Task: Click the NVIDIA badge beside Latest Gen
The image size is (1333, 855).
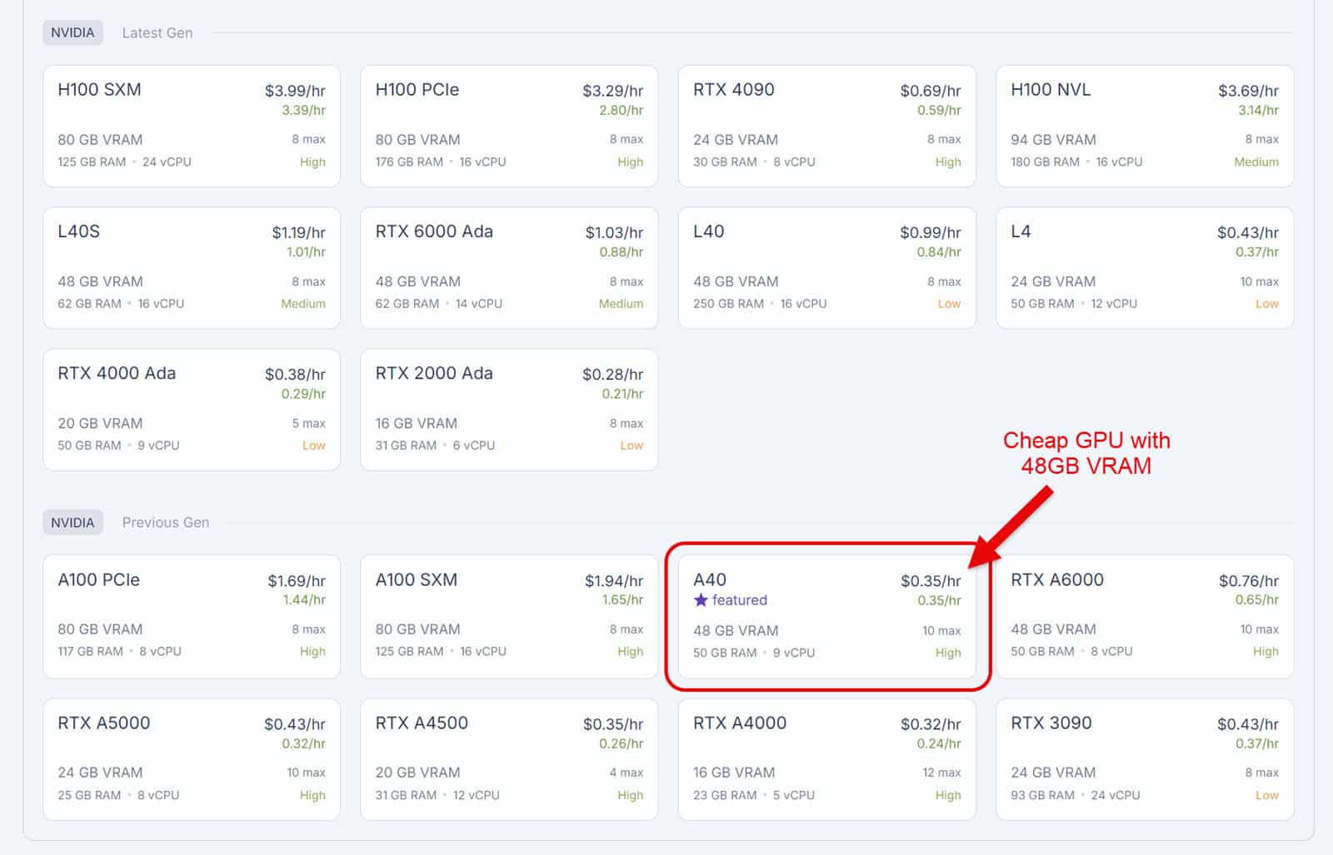Action: point(72,32)
